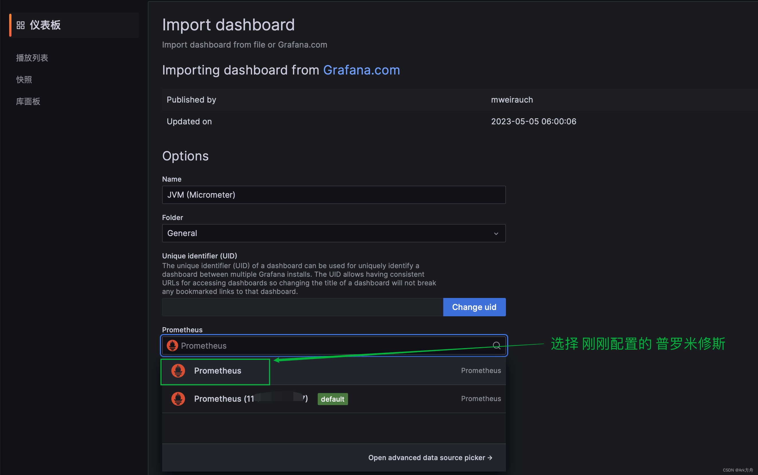The width and height of the screenshot is (758, 475).
Task: Click the updated date 2023-05-05 06:00:06
Action: pos(533,121)
